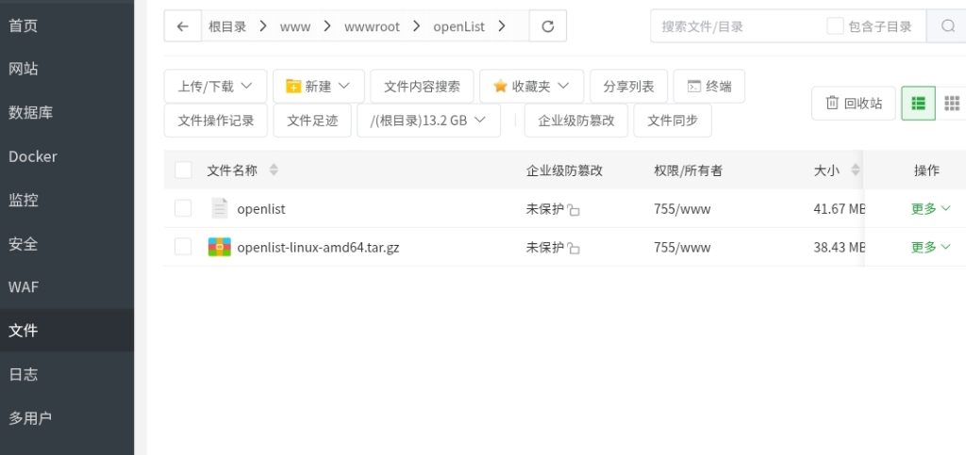
Task: Check the select-all files checkbox
Action: click(183, 171)
